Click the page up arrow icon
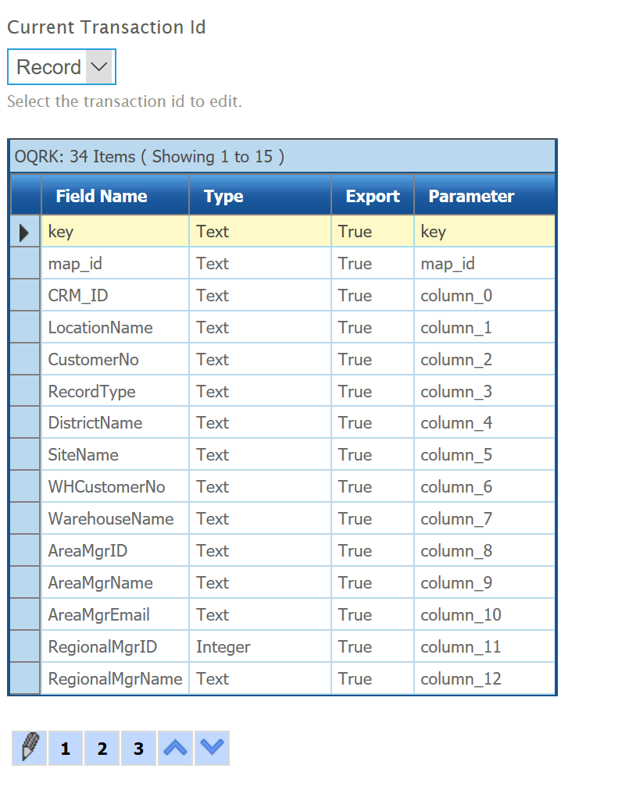636x797 pixels. pos(175,749)
